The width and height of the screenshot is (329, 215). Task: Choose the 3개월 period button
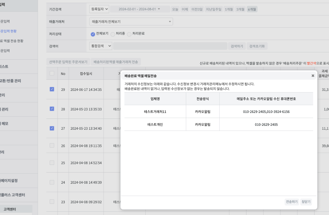[240, 9]
